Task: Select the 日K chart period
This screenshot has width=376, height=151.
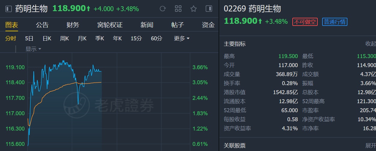Action: pyautogui.click(x=47, y=39)
